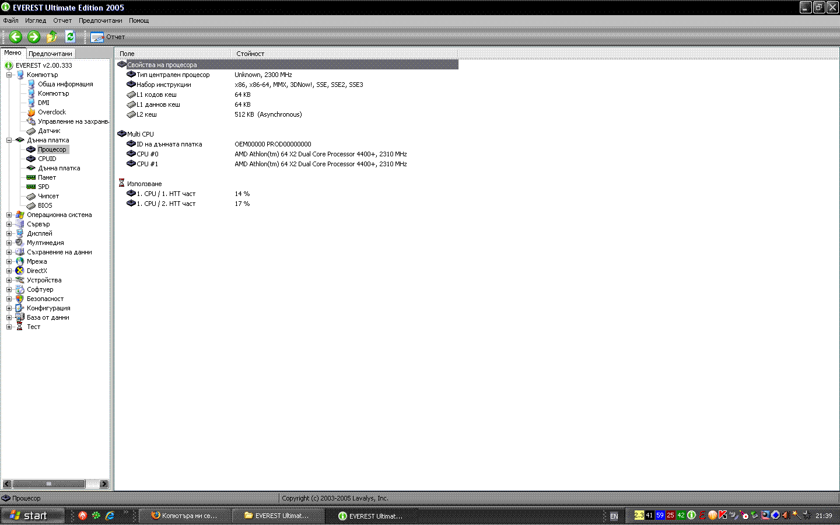Click the taskbar clock showing 21:39
The height and width of the screenshot is (525, 840).
point(824,516)
